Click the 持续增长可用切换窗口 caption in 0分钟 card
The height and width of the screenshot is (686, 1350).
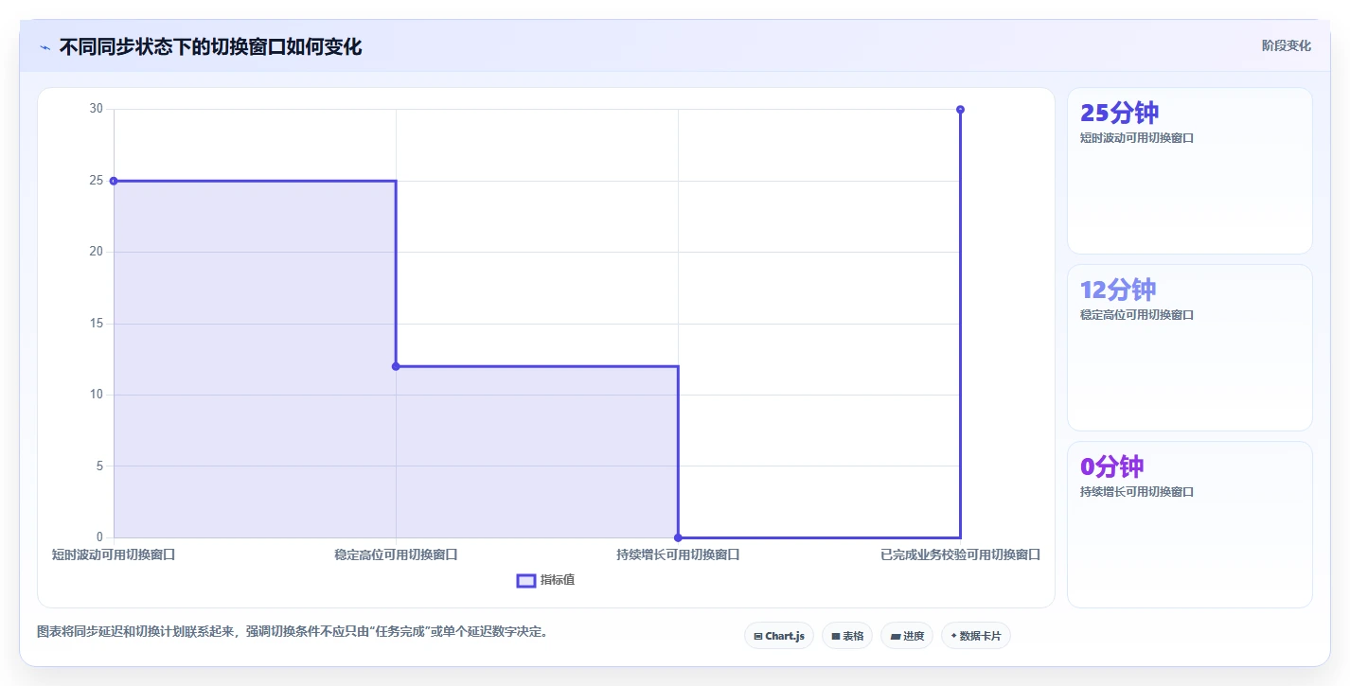tap(1137, 492)
